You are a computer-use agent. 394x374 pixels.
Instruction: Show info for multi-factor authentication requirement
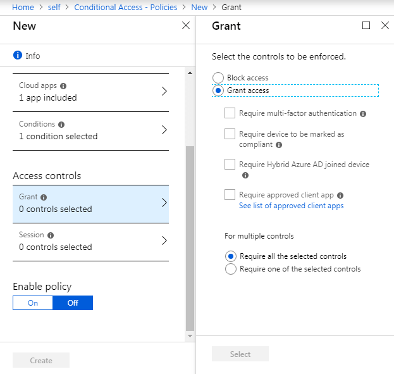363,114
